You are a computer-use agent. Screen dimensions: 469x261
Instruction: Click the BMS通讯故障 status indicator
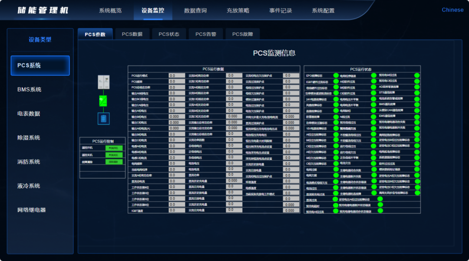click(x=417, y=104)
